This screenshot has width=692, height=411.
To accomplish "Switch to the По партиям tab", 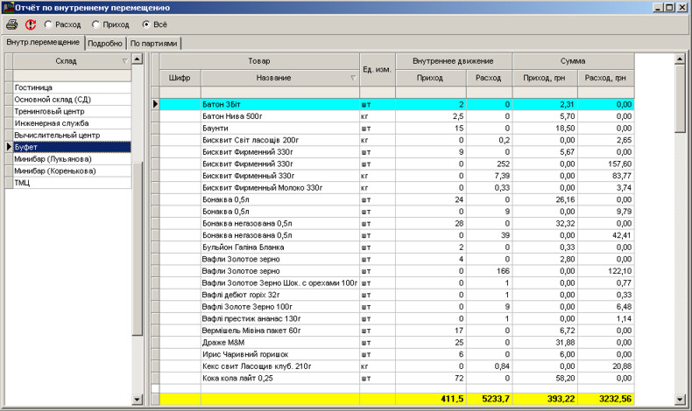I will click(x=154, y=43).
